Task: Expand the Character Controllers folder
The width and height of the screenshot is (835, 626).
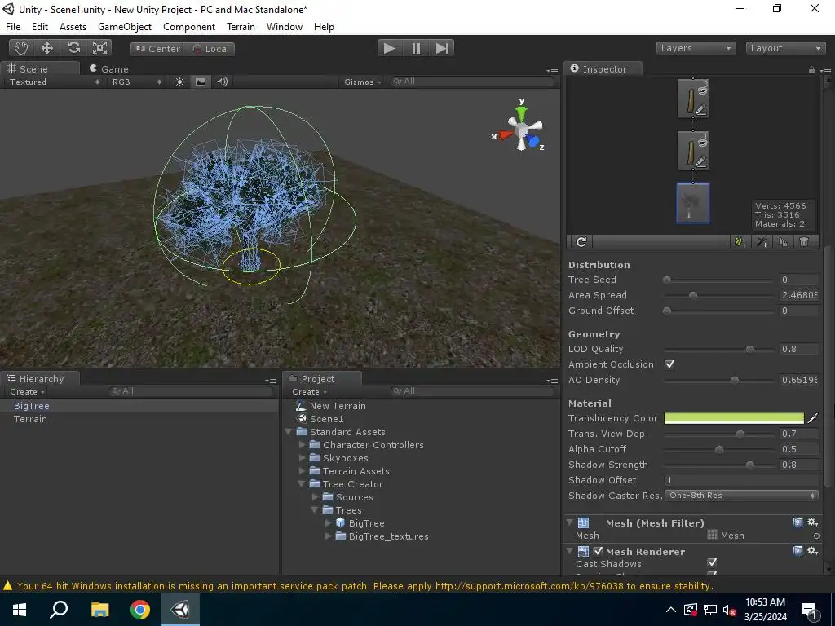Action: coord(302,445)
